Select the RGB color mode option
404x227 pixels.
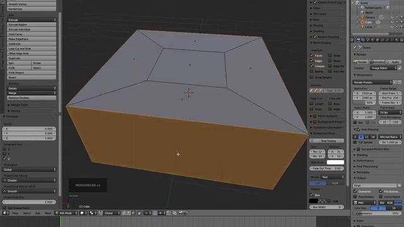389,203
